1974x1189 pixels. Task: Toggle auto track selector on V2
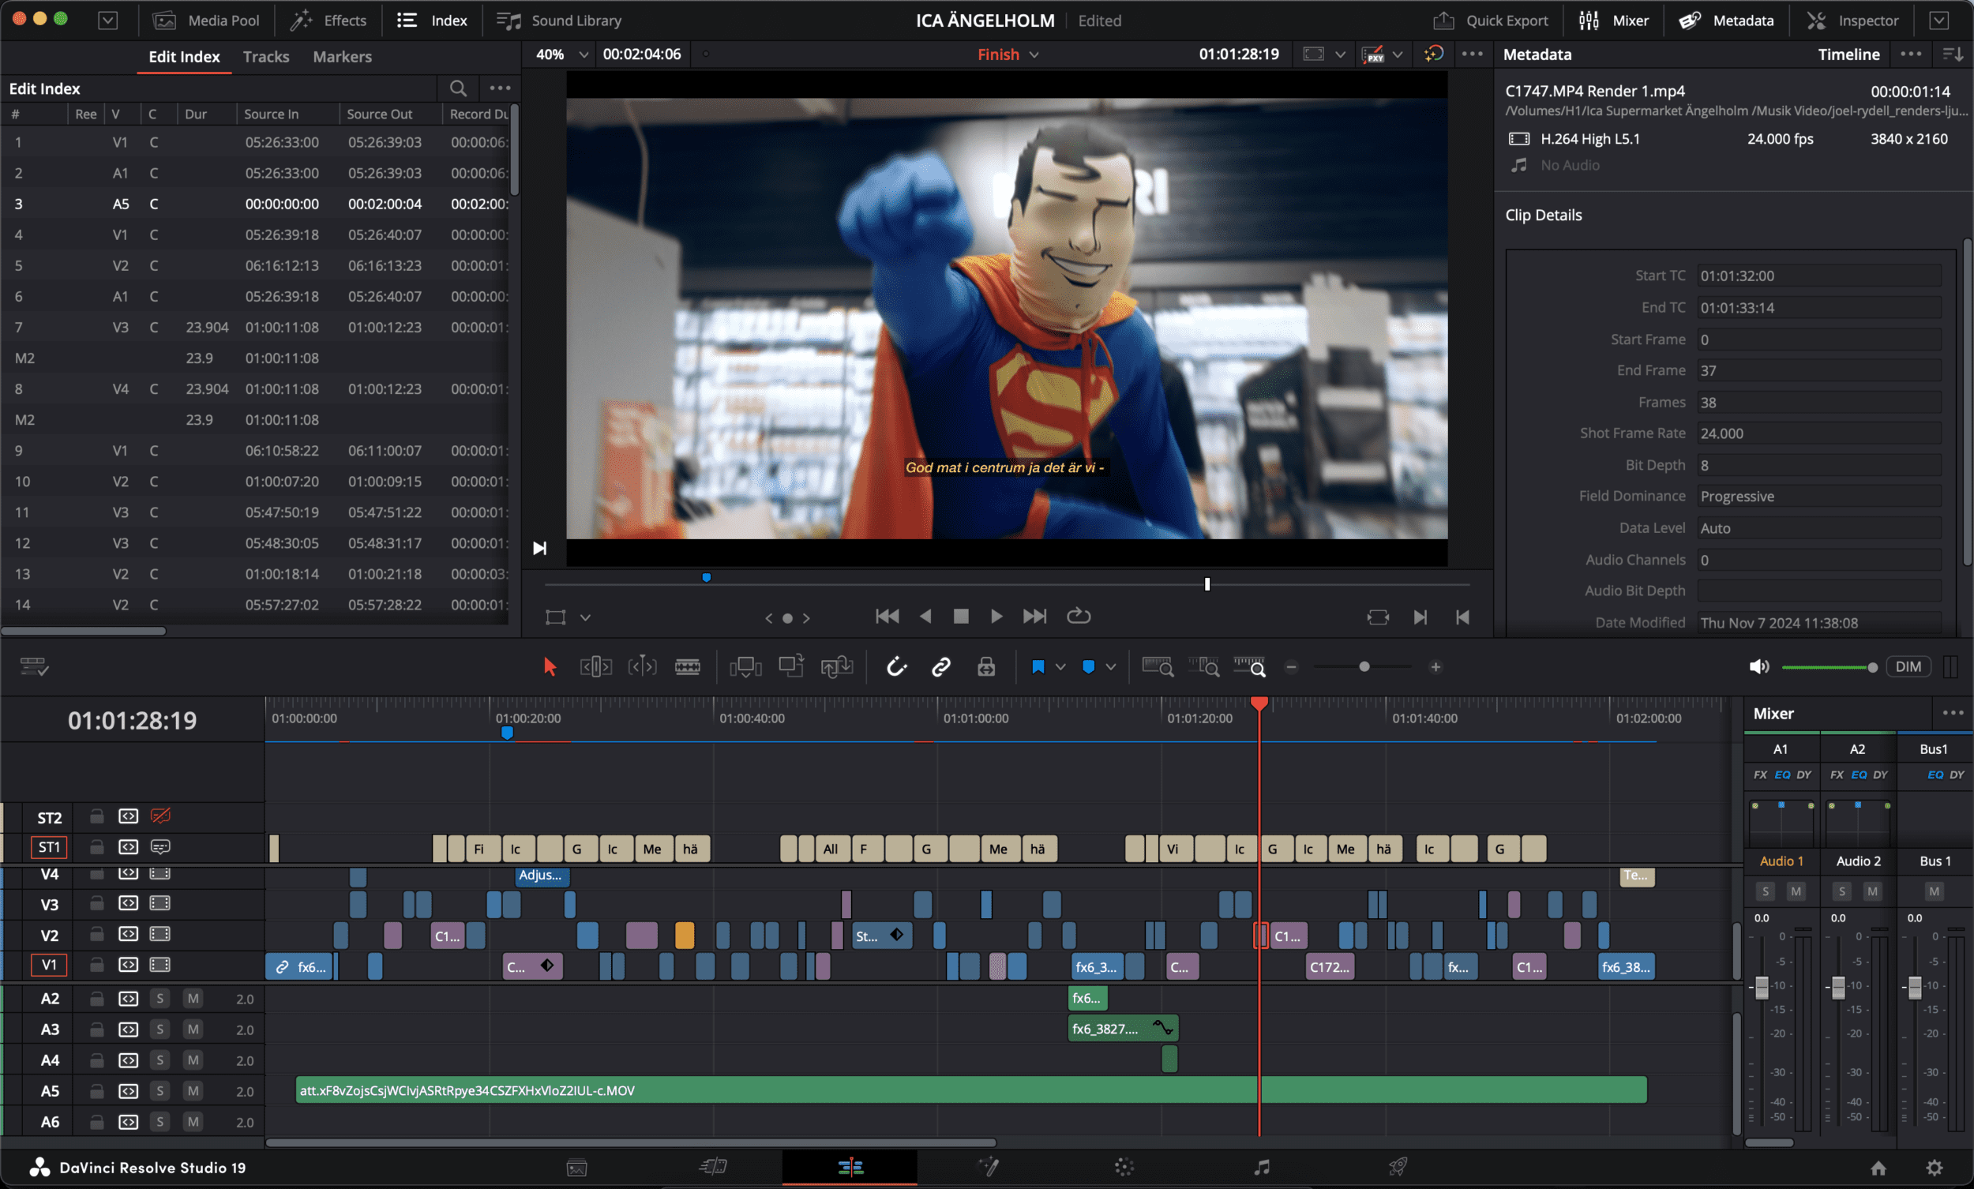(x=128, y=935)
